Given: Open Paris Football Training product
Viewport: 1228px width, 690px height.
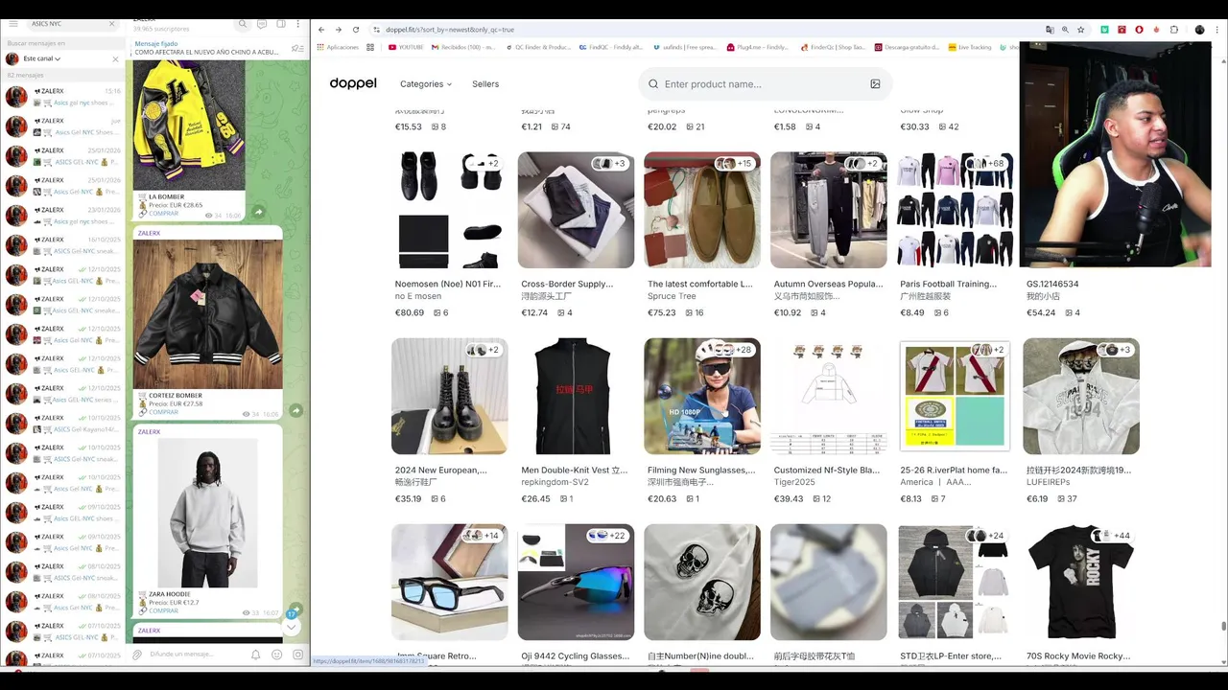Looking at the screenshot, I should (955, 210).
